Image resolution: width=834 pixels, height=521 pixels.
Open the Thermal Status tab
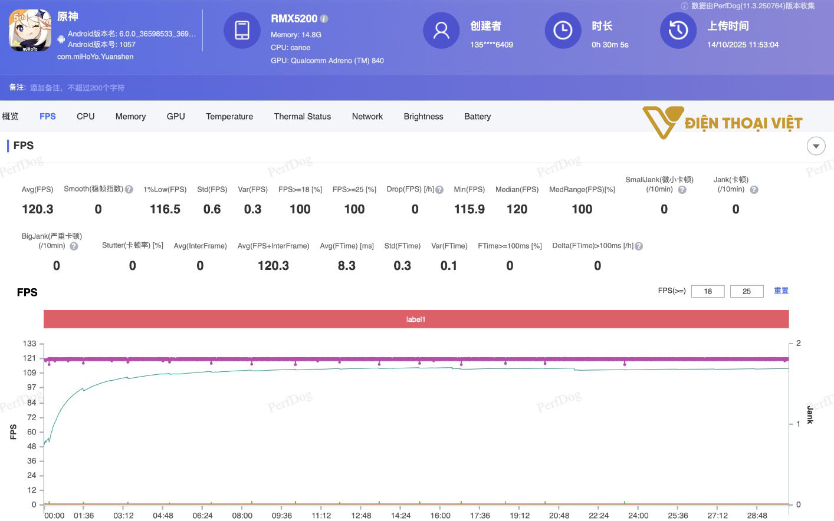pyautogui.click(x=303, y=116)
